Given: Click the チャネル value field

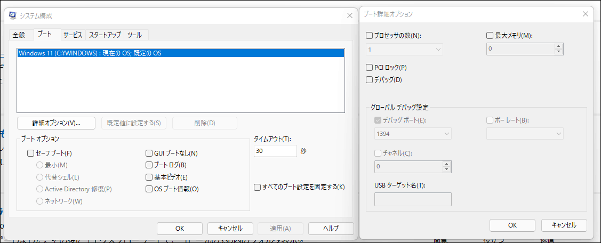Looking at the screenshot, I should [x=408, y=167].
